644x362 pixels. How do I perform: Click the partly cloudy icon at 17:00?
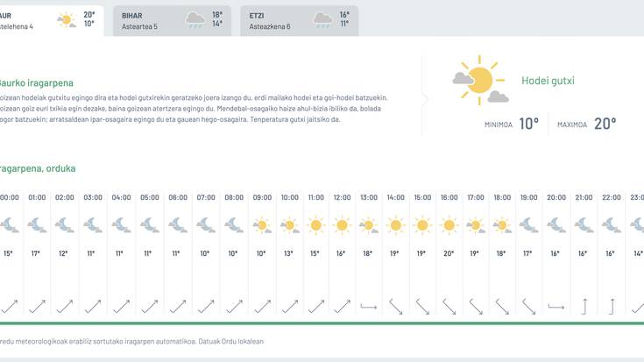pyautogui.click(x=476, y=225)
